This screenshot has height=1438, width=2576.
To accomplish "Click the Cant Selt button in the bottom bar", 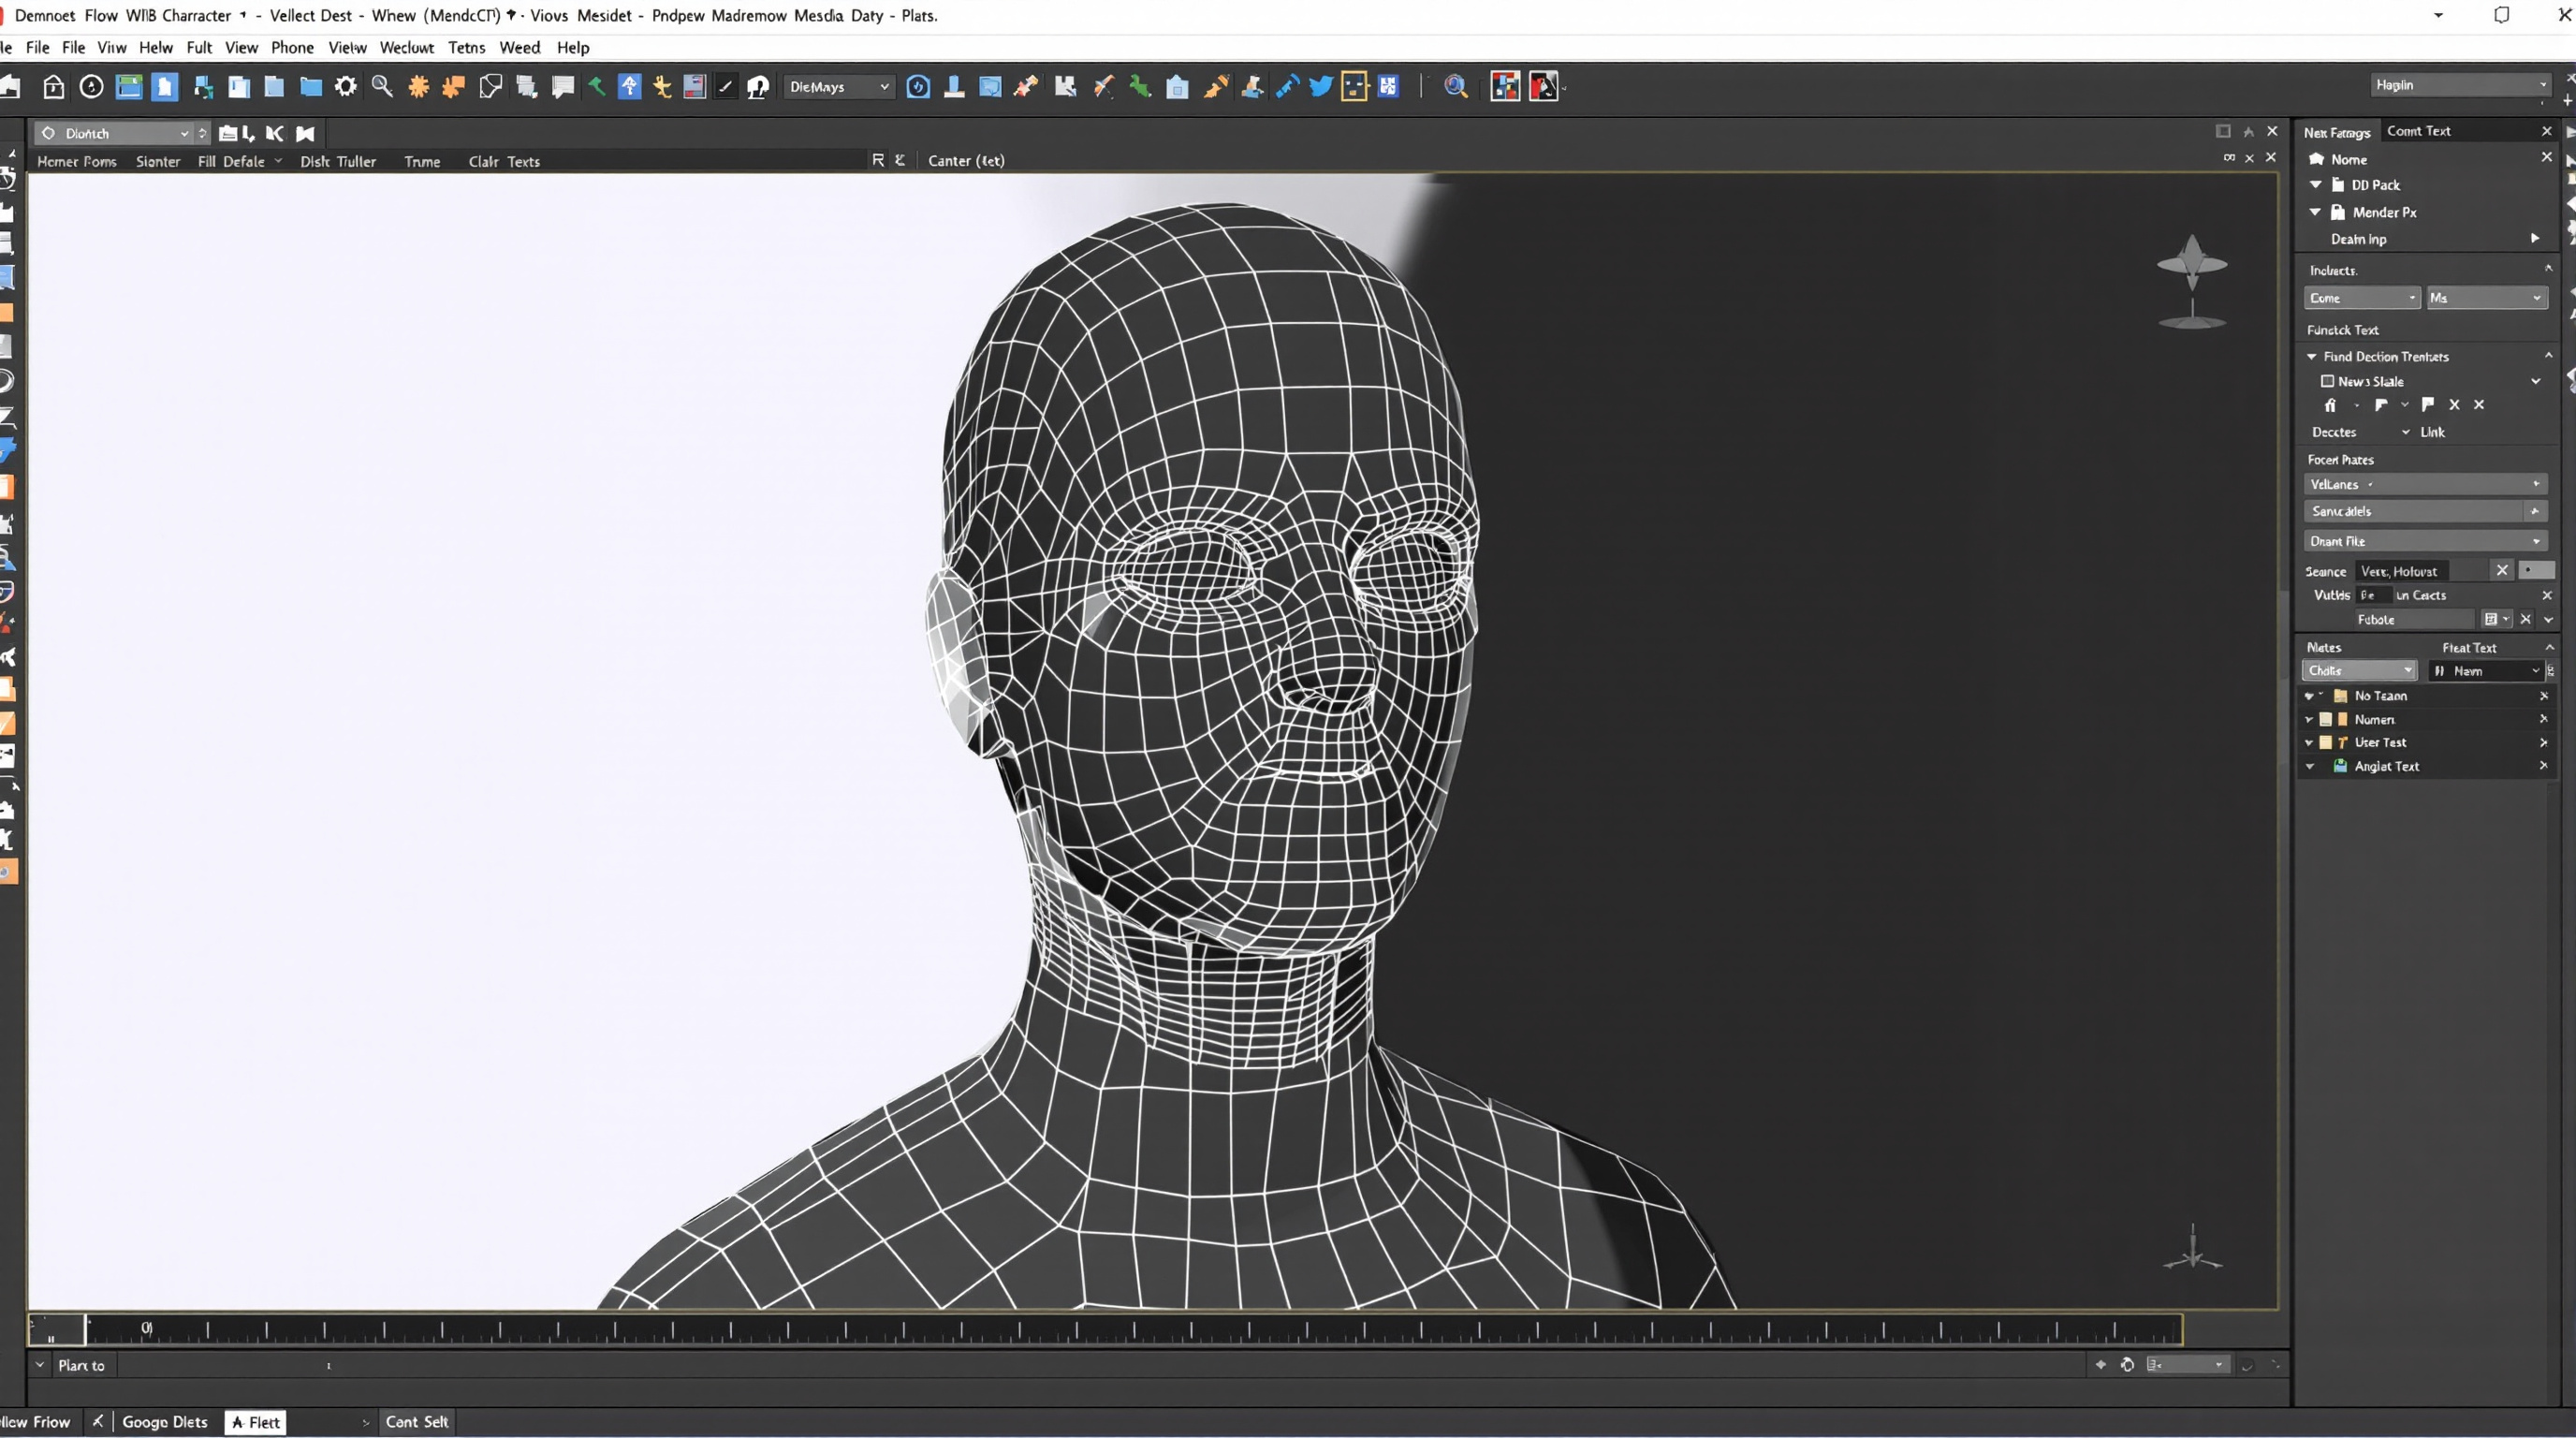I will [417, 1421].
